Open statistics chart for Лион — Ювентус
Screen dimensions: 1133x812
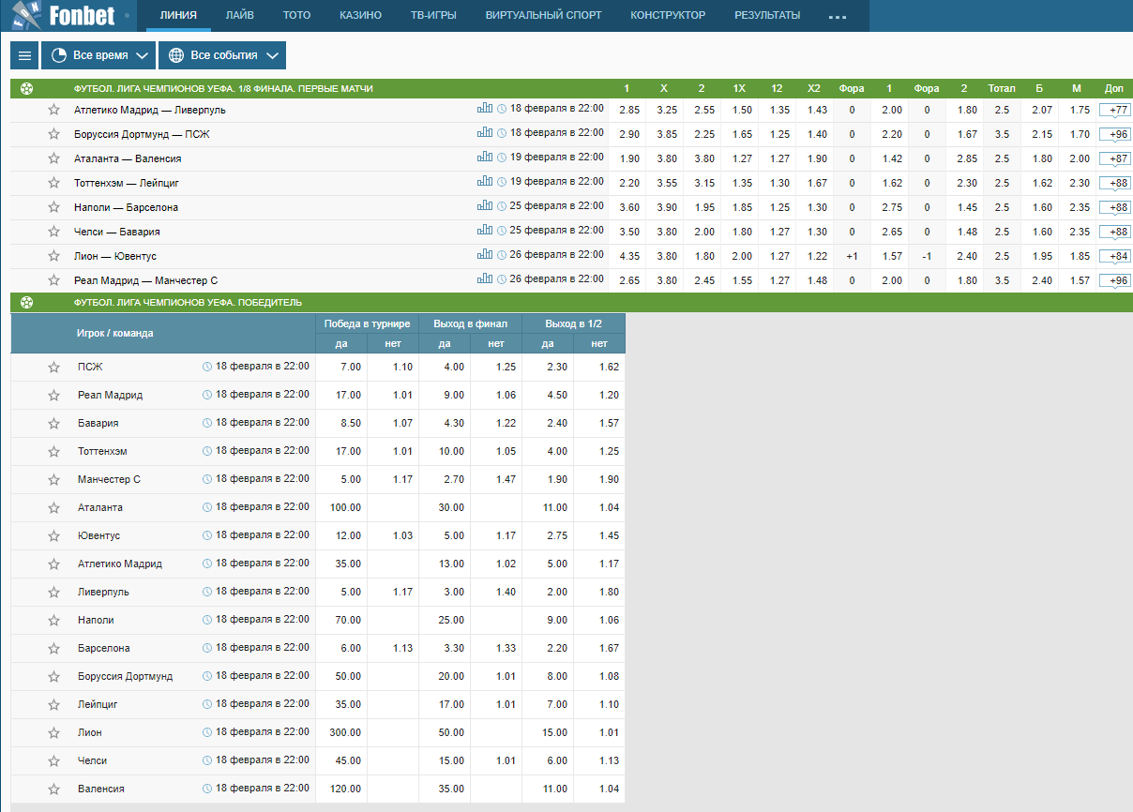(x=485, y=254)
